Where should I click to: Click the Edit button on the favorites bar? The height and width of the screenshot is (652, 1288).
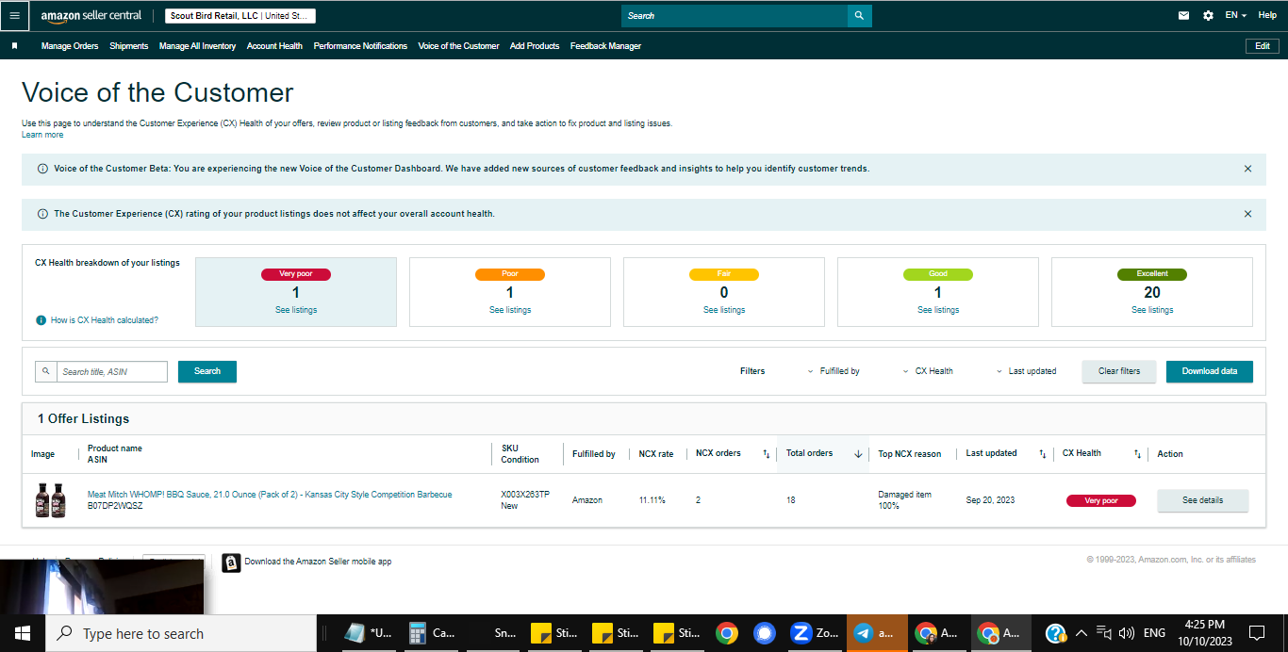(x=1263, y=46)
